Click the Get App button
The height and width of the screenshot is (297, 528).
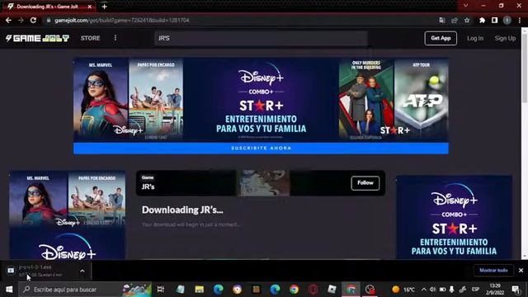point(441,38)
